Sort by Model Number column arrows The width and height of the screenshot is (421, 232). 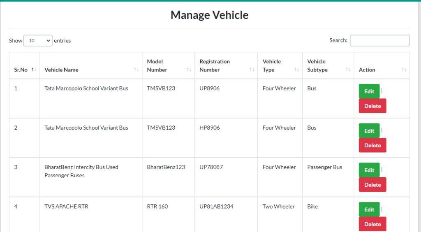click(x=189, y=70)
